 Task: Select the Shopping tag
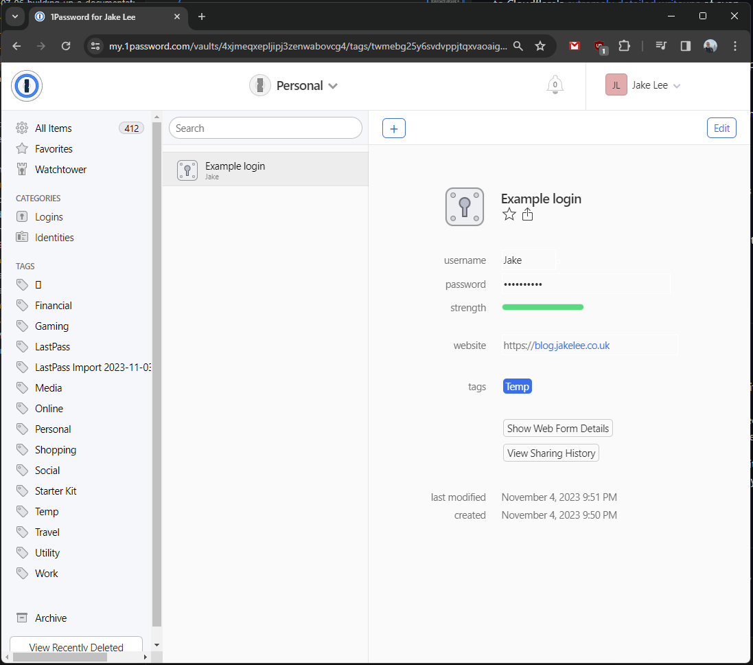click(55, 450)
